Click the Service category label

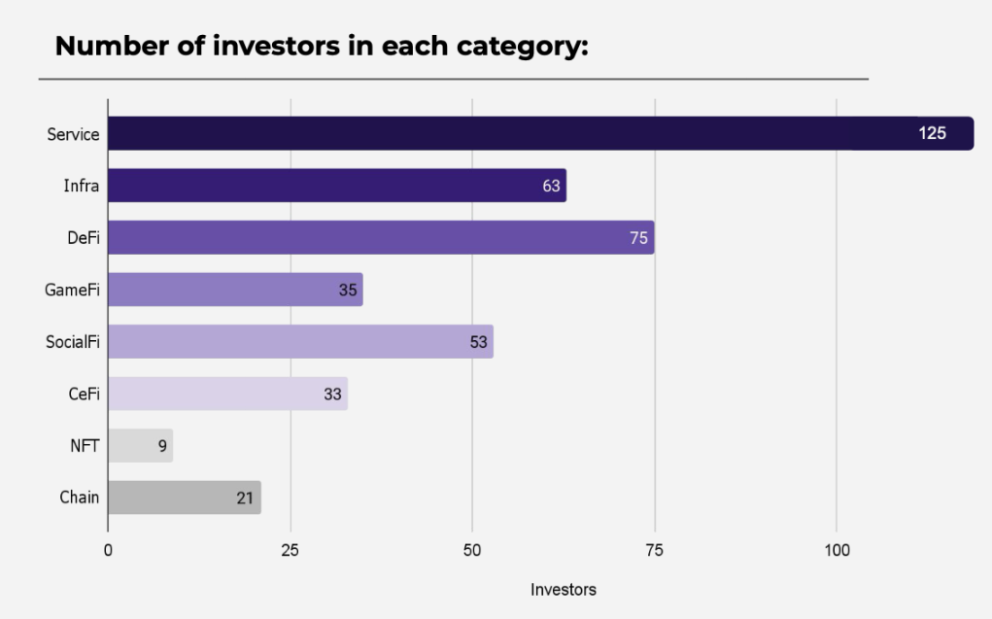click(73, 134)
